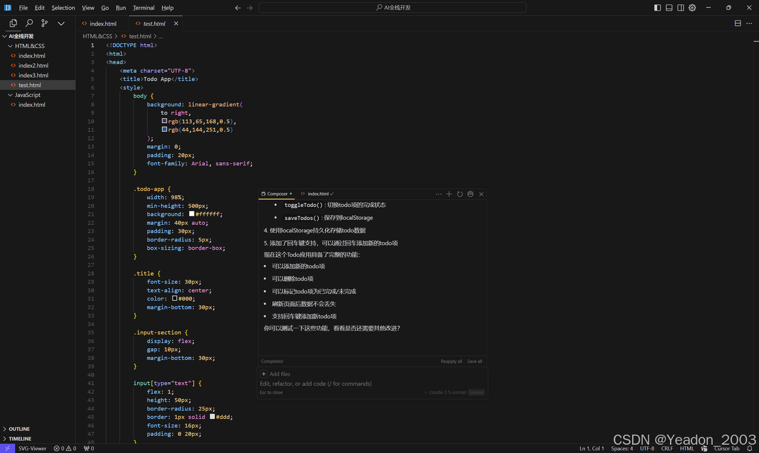Open the Run menu
This screenshot has width=759, height=453.
120,8
